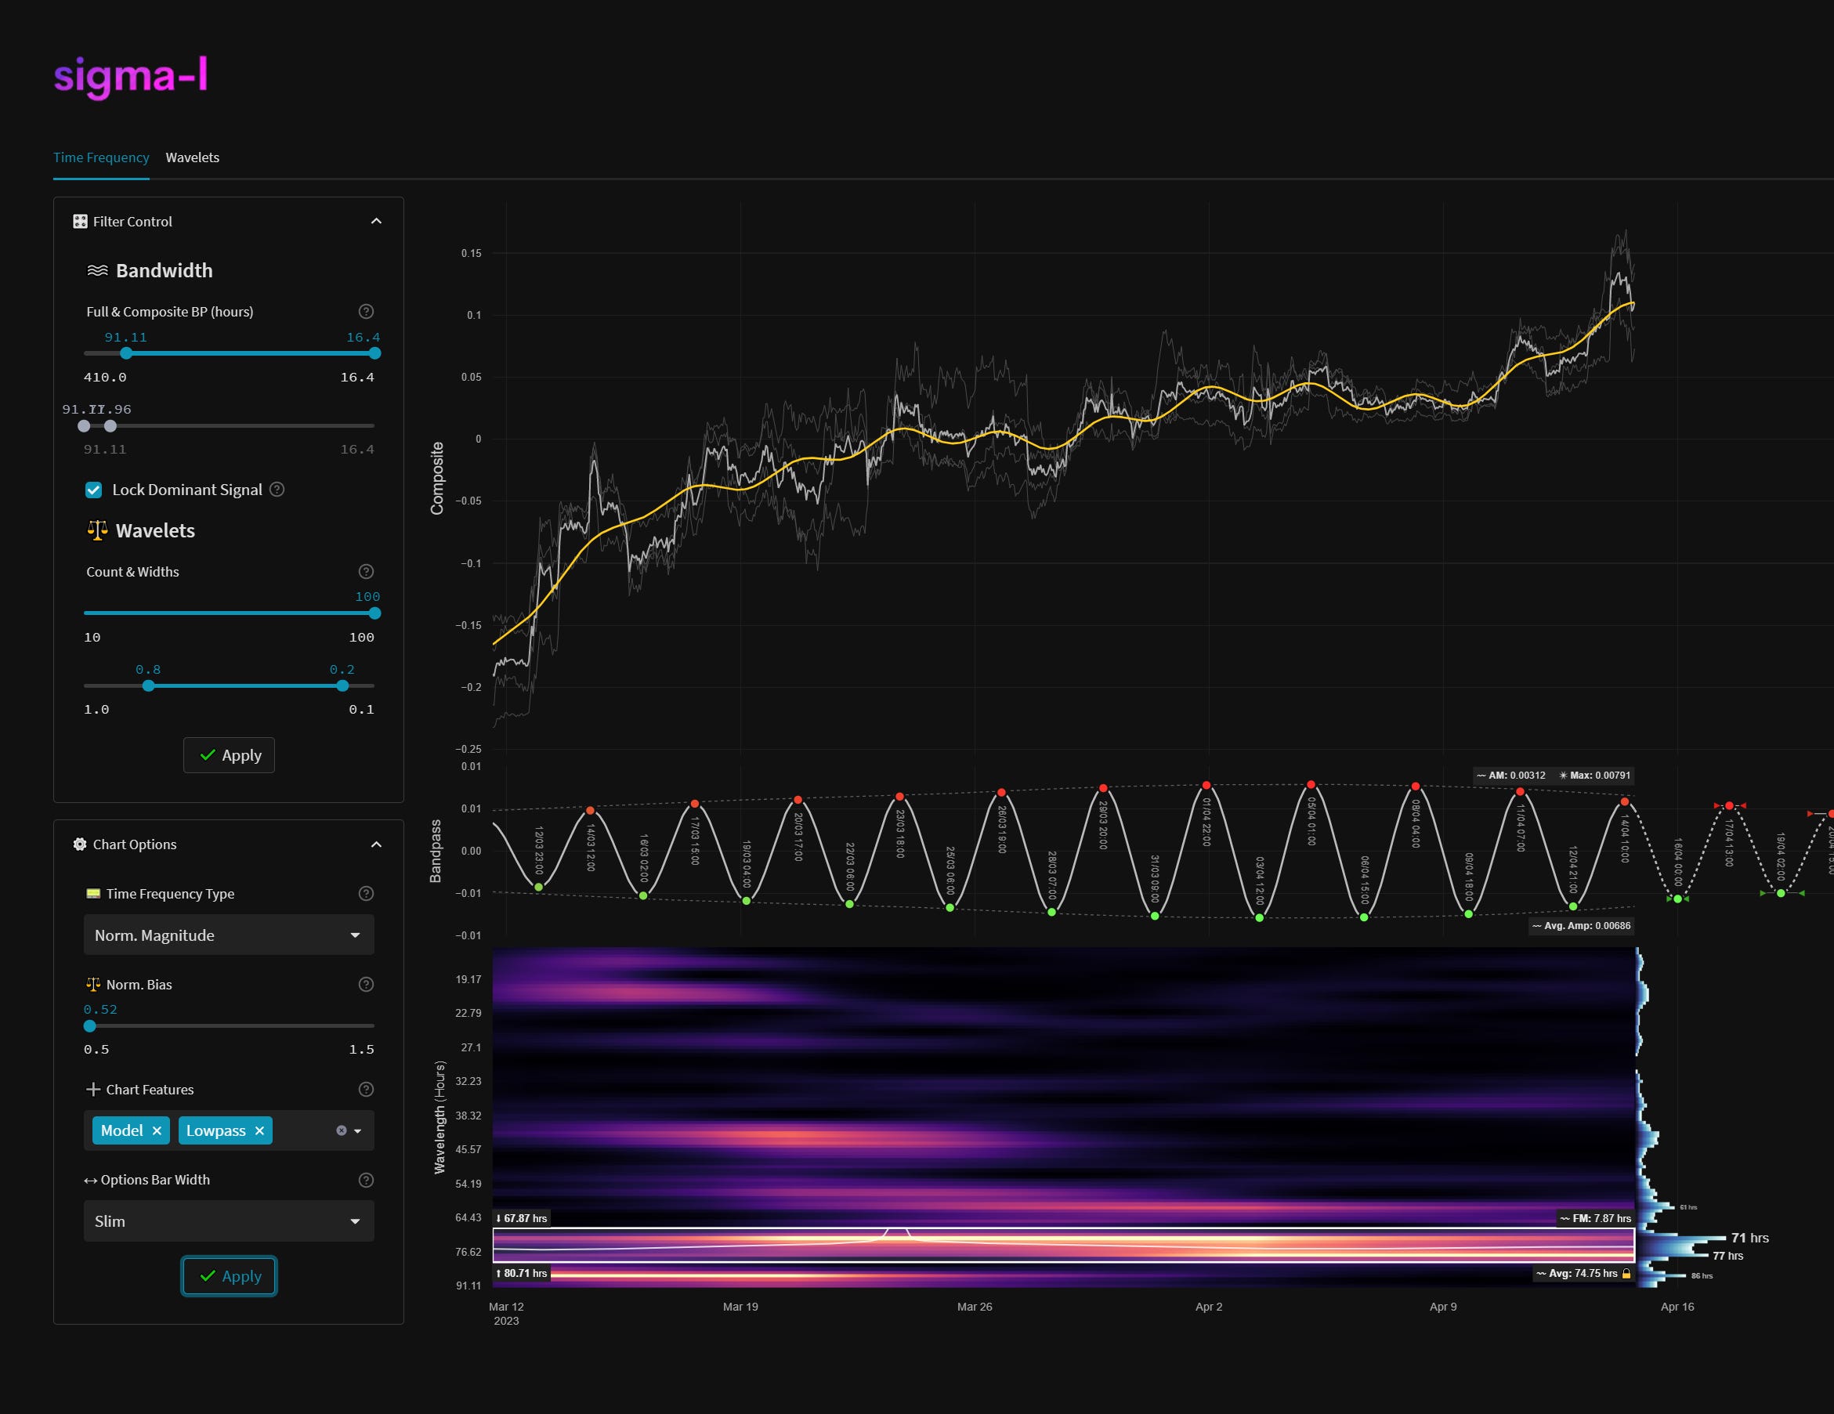This screenshot has height=1414, width=1834.
Task: Select the Time Frequency tab
Action: pos(101,157)
